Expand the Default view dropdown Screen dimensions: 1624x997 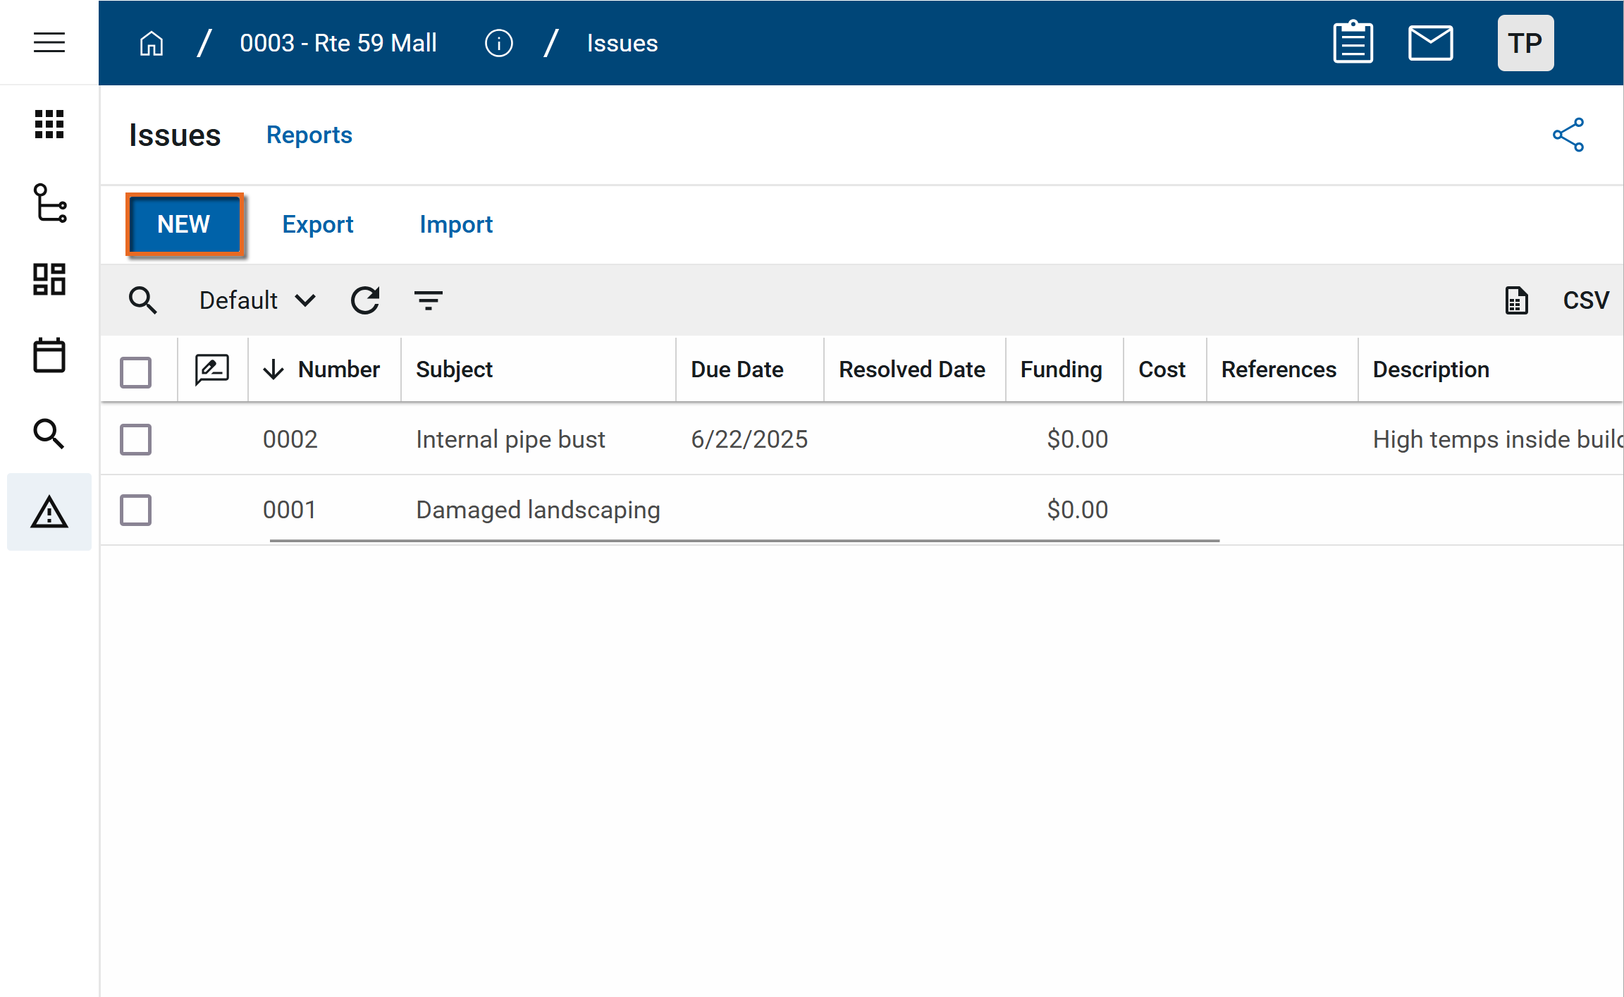click(257, 300)
